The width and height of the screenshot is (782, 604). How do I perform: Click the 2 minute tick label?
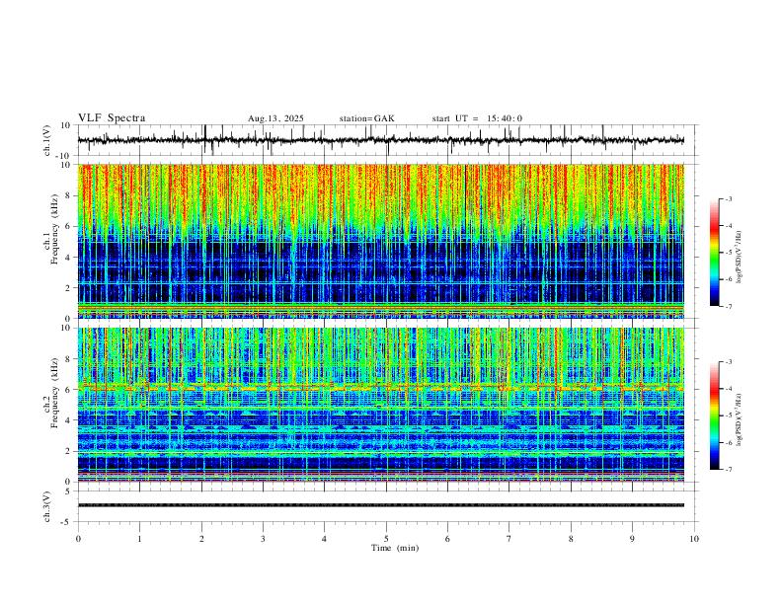(x=201, y=539)
